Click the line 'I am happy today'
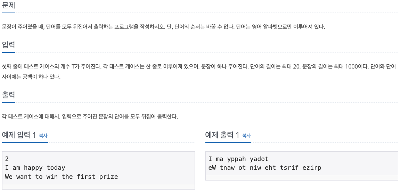Image resolution: width=401 pixels, height=192 pixels. click(35, 168)
